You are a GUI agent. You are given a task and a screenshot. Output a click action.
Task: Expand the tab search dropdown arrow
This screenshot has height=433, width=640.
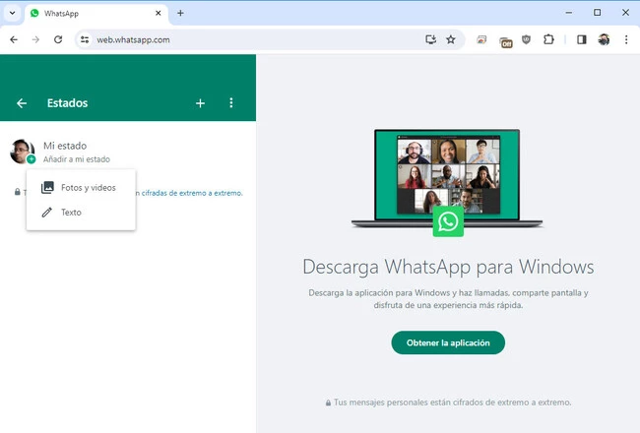(11, 13)
